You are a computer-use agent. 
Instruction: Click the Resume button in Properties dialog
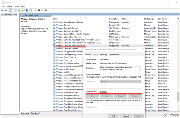click(x=135, y=96)
